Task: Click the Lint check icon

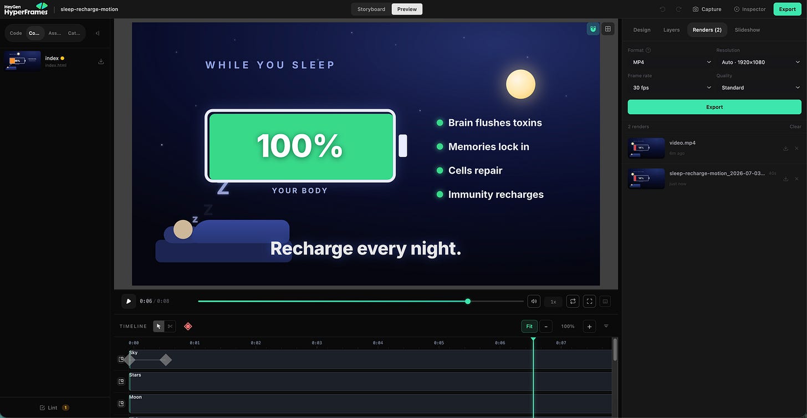Action: pos(42,407)
